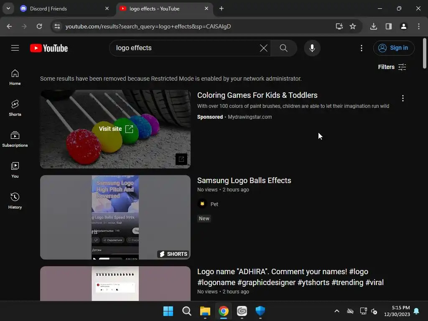Open the notification bell in system tray

pyautogui.click(x=417, y=311)
